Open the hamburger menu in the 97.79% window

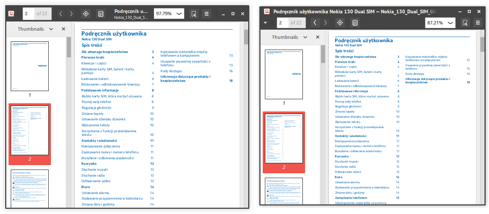coord(207,14)
